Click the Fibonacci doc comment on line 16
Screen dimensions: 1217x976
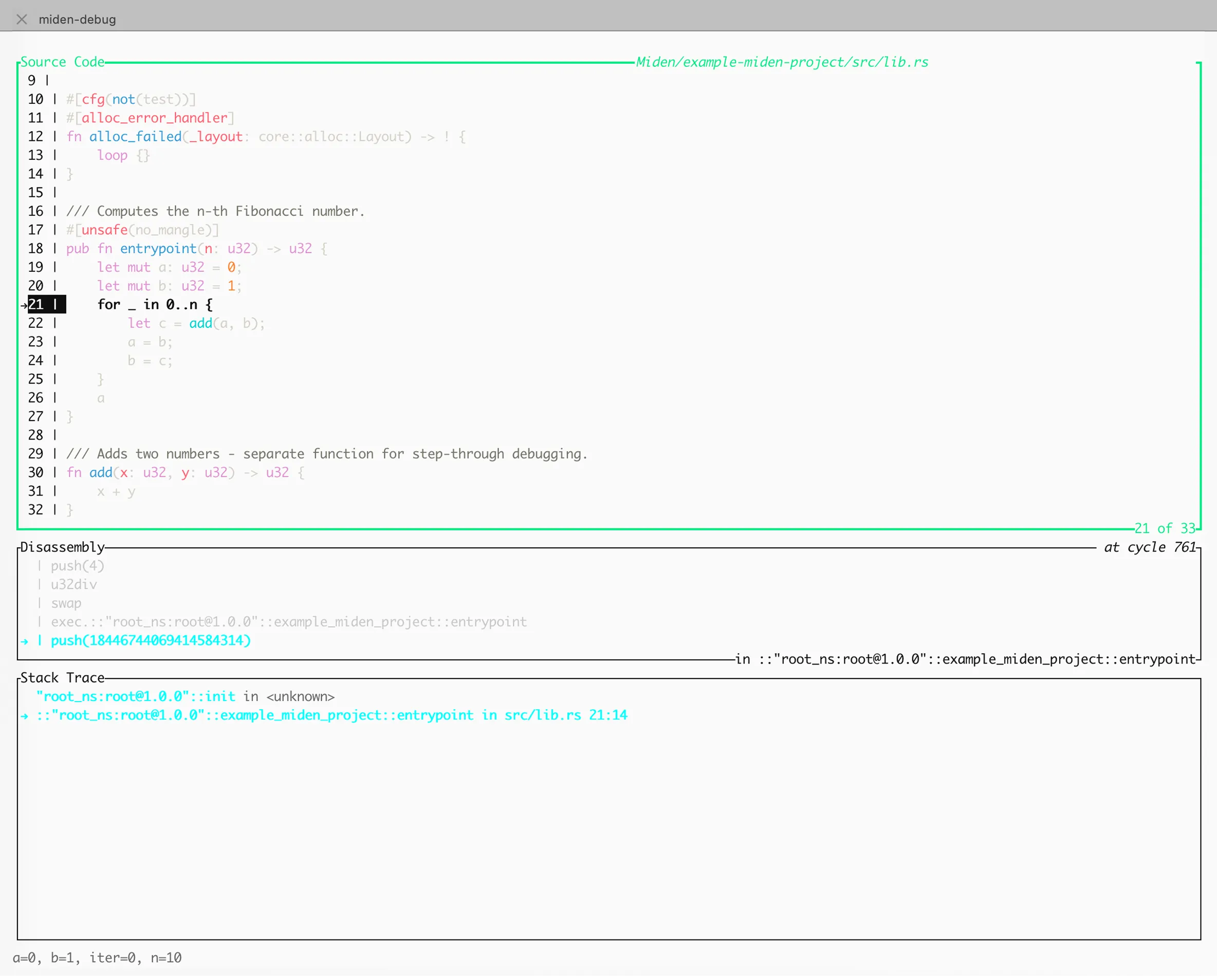click(x=216, y=211)
